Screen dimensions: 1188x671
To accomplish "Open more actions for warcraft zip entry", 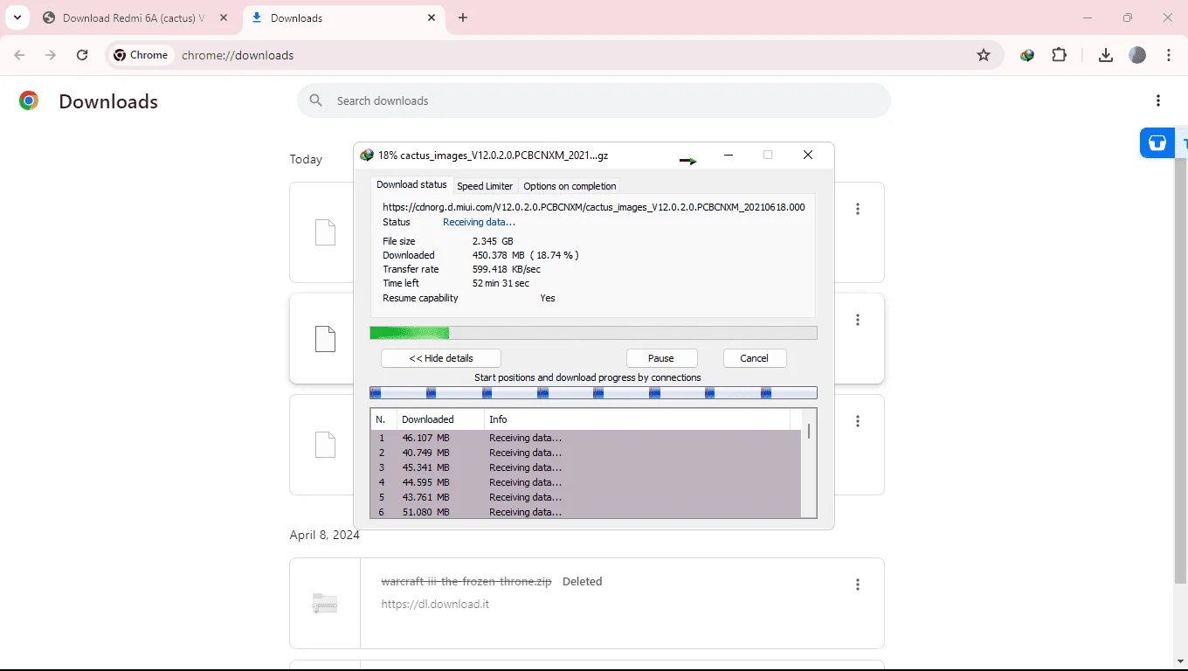I will [858, 585].
